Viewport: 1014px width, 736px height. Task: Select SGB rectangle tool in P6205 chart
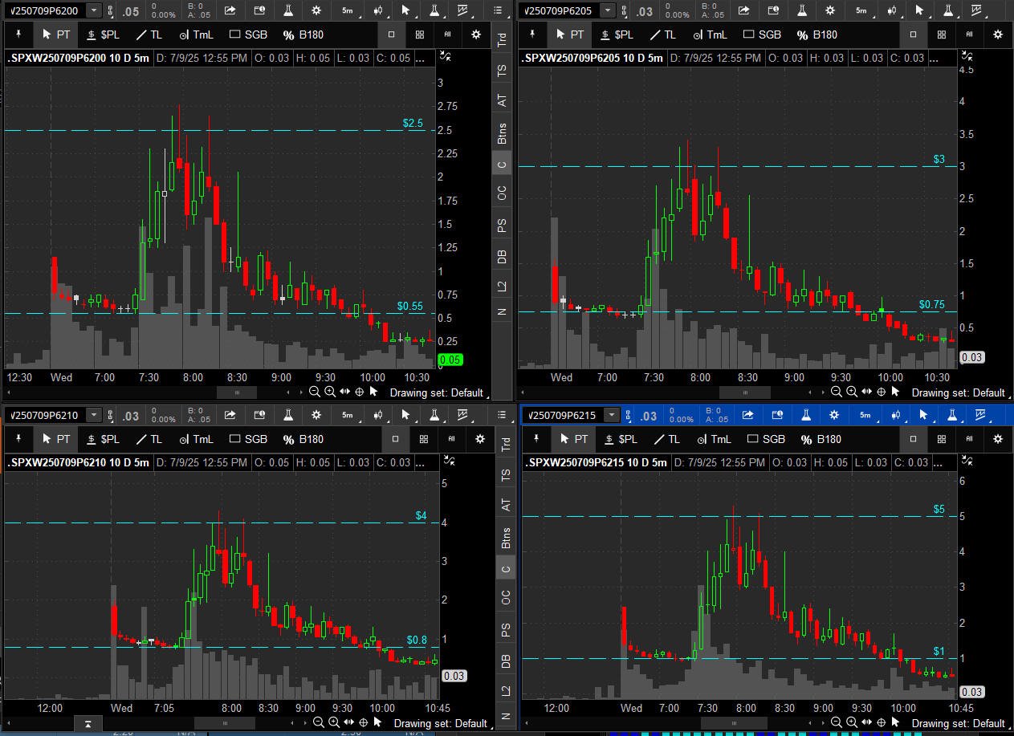[762, 35]
